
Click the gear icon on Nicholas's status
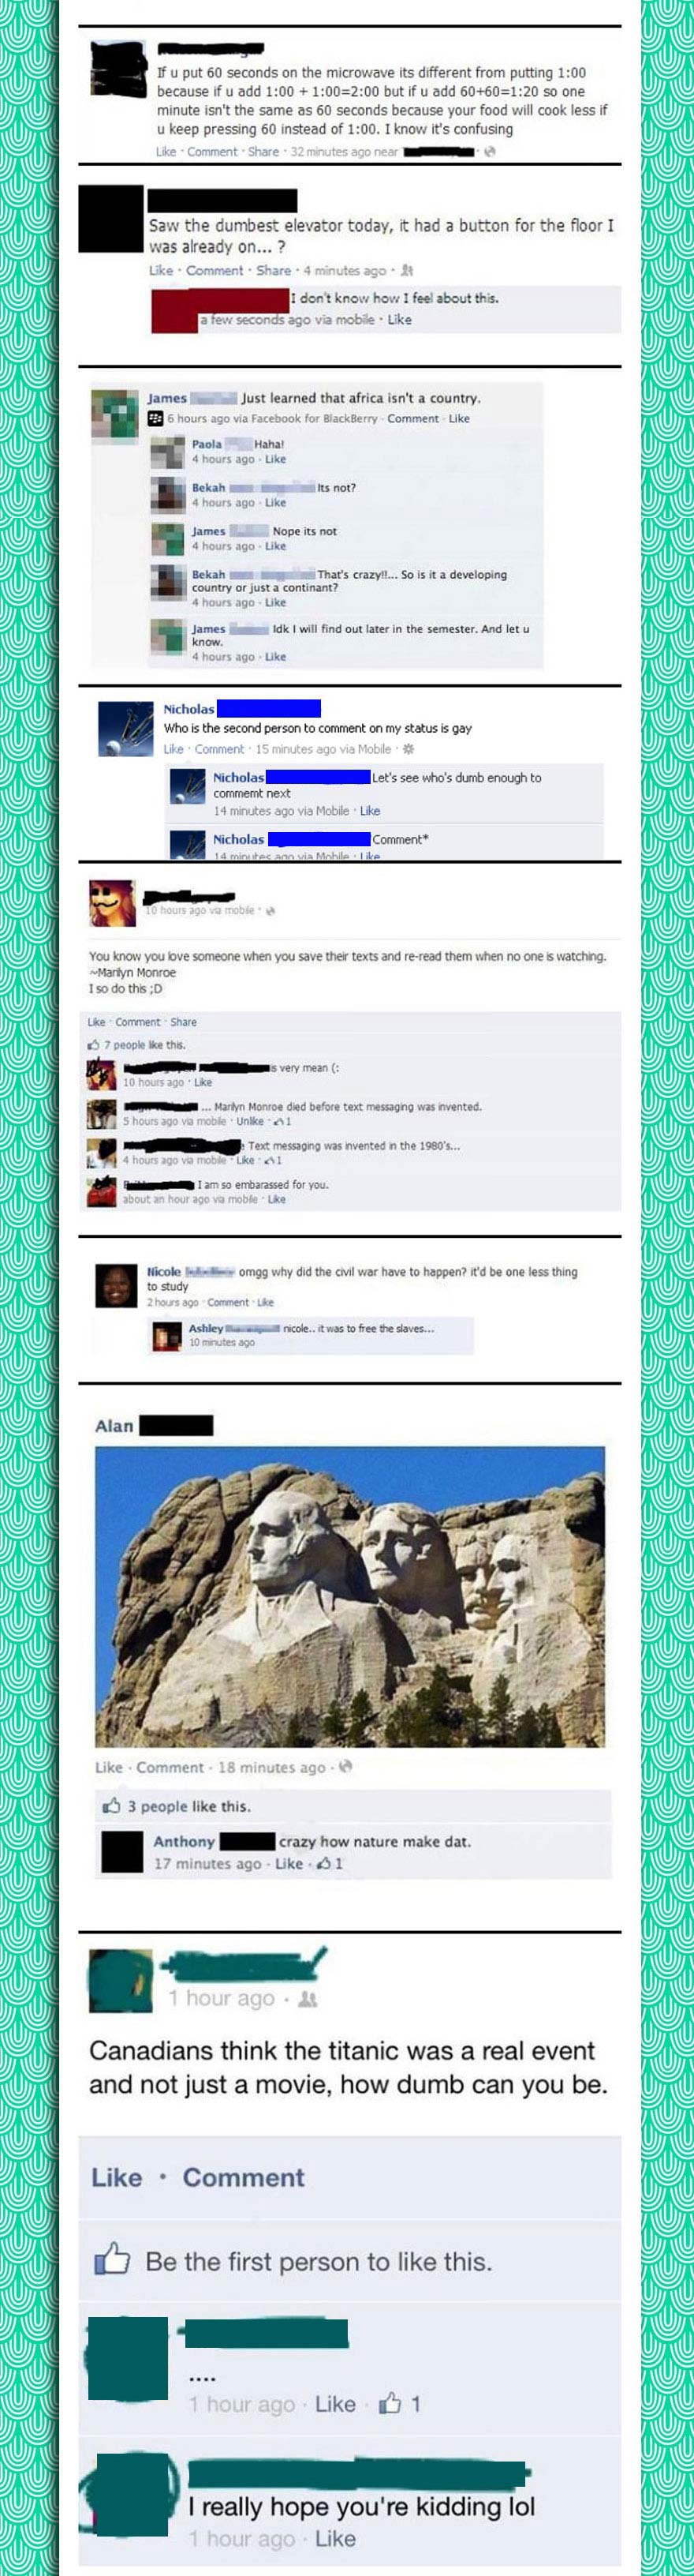tap(409, 748)
